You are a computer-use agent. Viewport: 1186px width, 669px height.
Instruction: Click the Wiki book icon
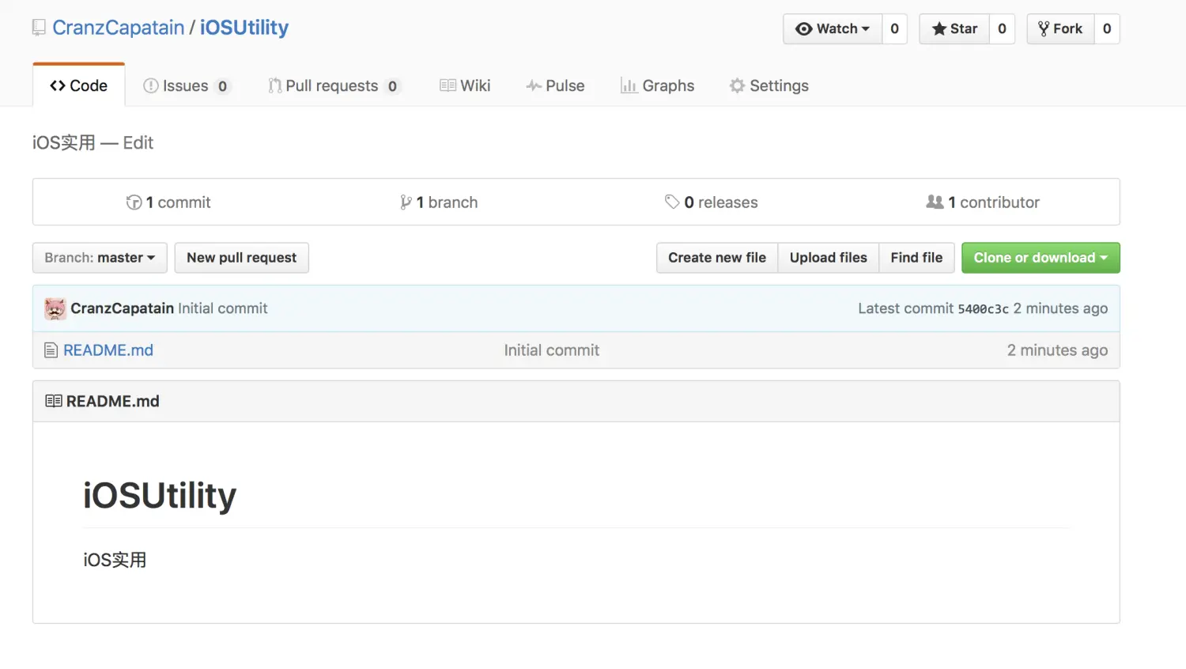(448, 85)
